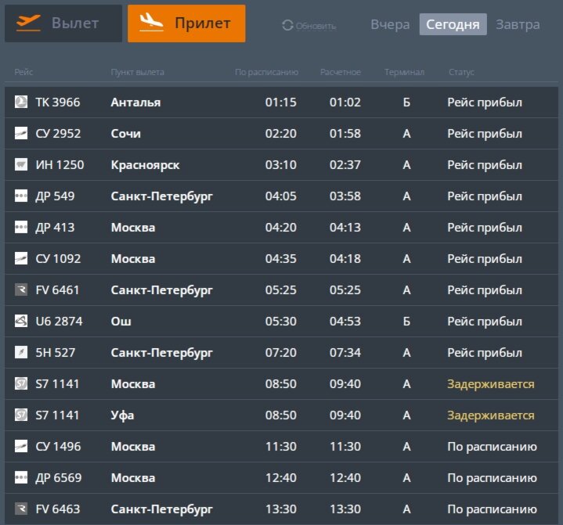The height and width of the screenshot is (525, 563).
Task: Click the circular refresh arrow icon
Action: click(x=287, y=26)
